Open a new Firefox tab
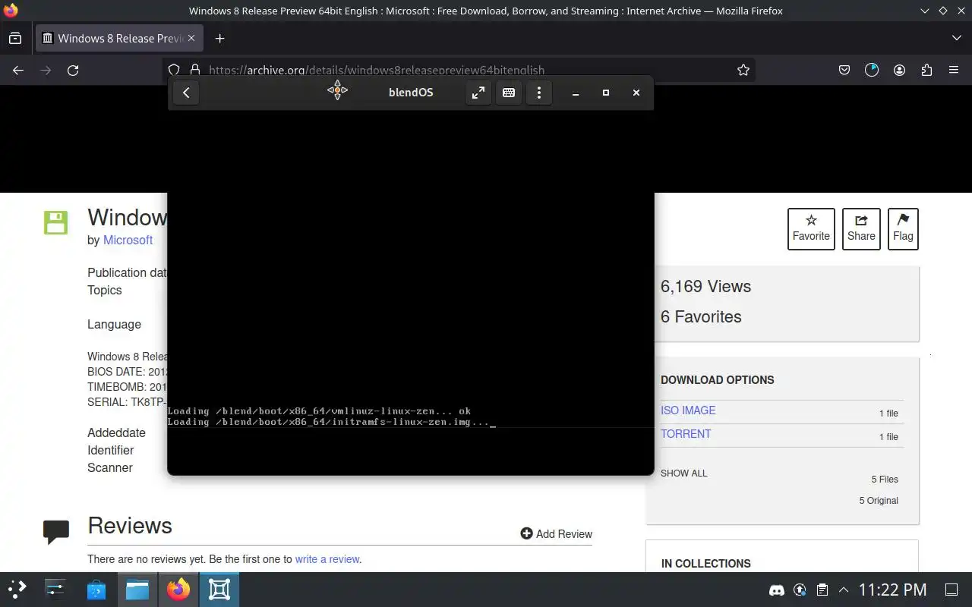This screenshot has height=607, width=972. click(219, 38)
